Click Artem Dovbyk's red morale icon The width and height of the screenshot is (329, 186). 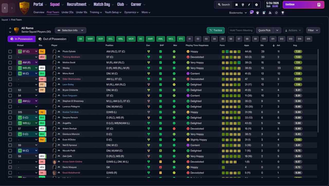(174, 129)
